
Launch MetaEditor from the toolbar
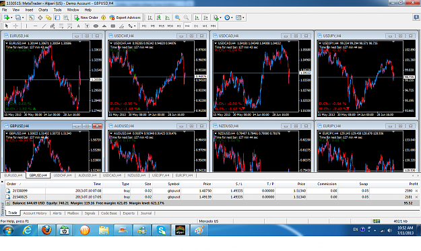coord(103,17)
